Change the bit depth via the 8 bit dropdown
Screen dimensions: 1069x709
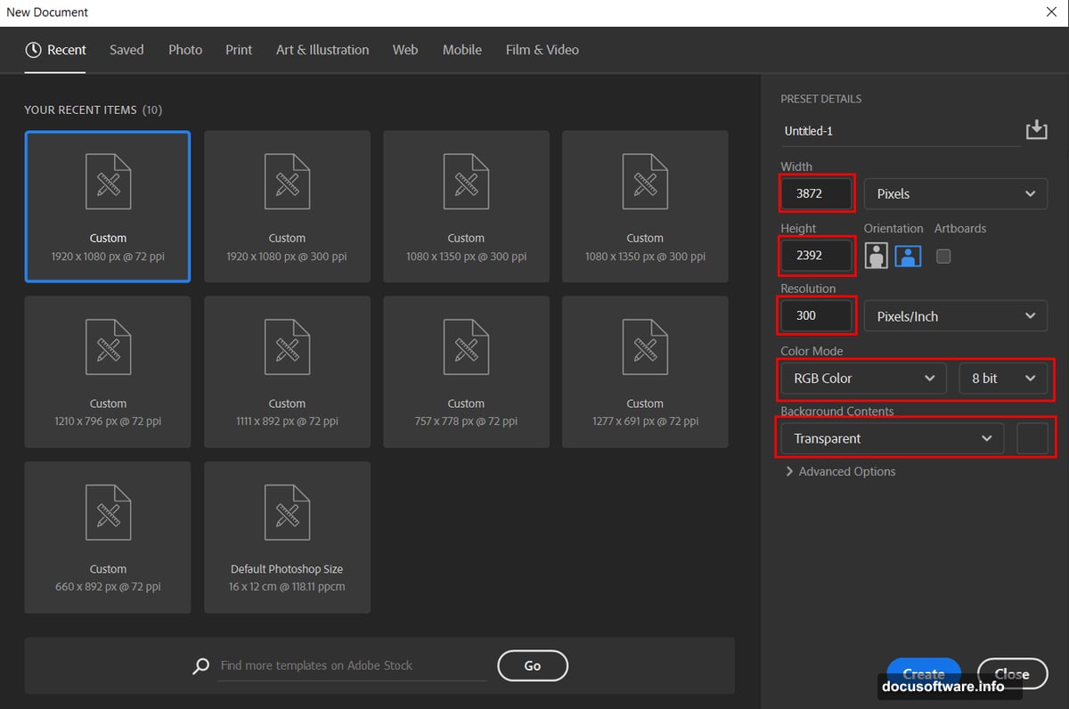(1004, 378)
